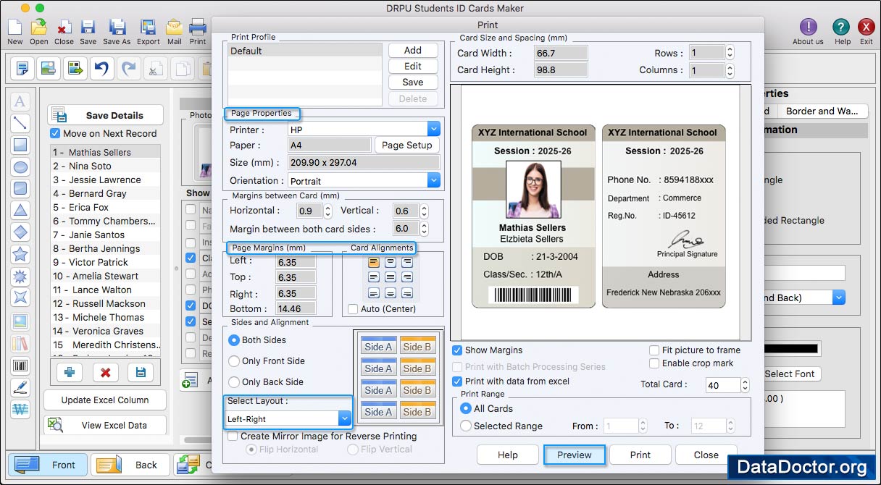Screen dimensions: 881x485
Task: Adjust margin between both card sides stepper
Action: click(x=422, y=229)
